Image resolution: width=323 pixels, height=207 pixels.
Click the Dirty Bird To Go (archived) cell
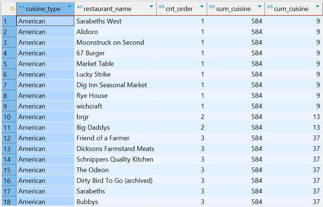tap(115, 181)
